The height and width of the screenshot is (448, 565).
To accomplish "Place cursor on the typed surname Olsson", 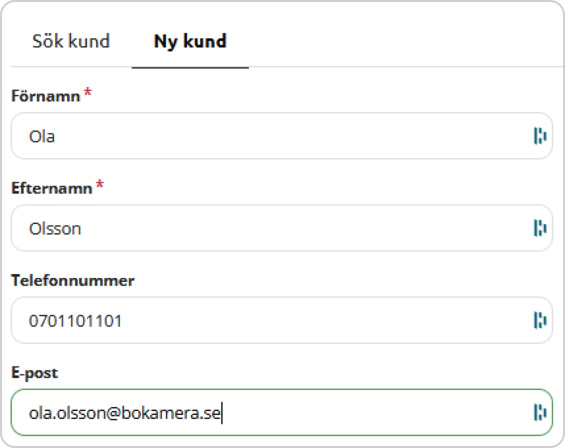I will point(55,229).
